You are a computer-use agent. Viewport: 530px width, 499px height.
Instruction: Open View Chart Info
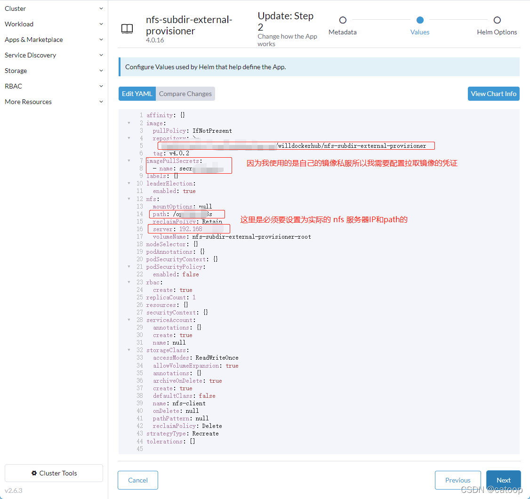(493, 94)
